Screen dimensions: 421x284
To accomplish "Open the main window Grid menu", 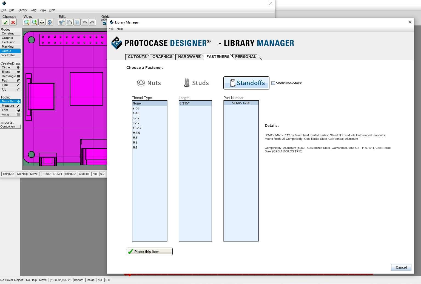I will [33, 10].
